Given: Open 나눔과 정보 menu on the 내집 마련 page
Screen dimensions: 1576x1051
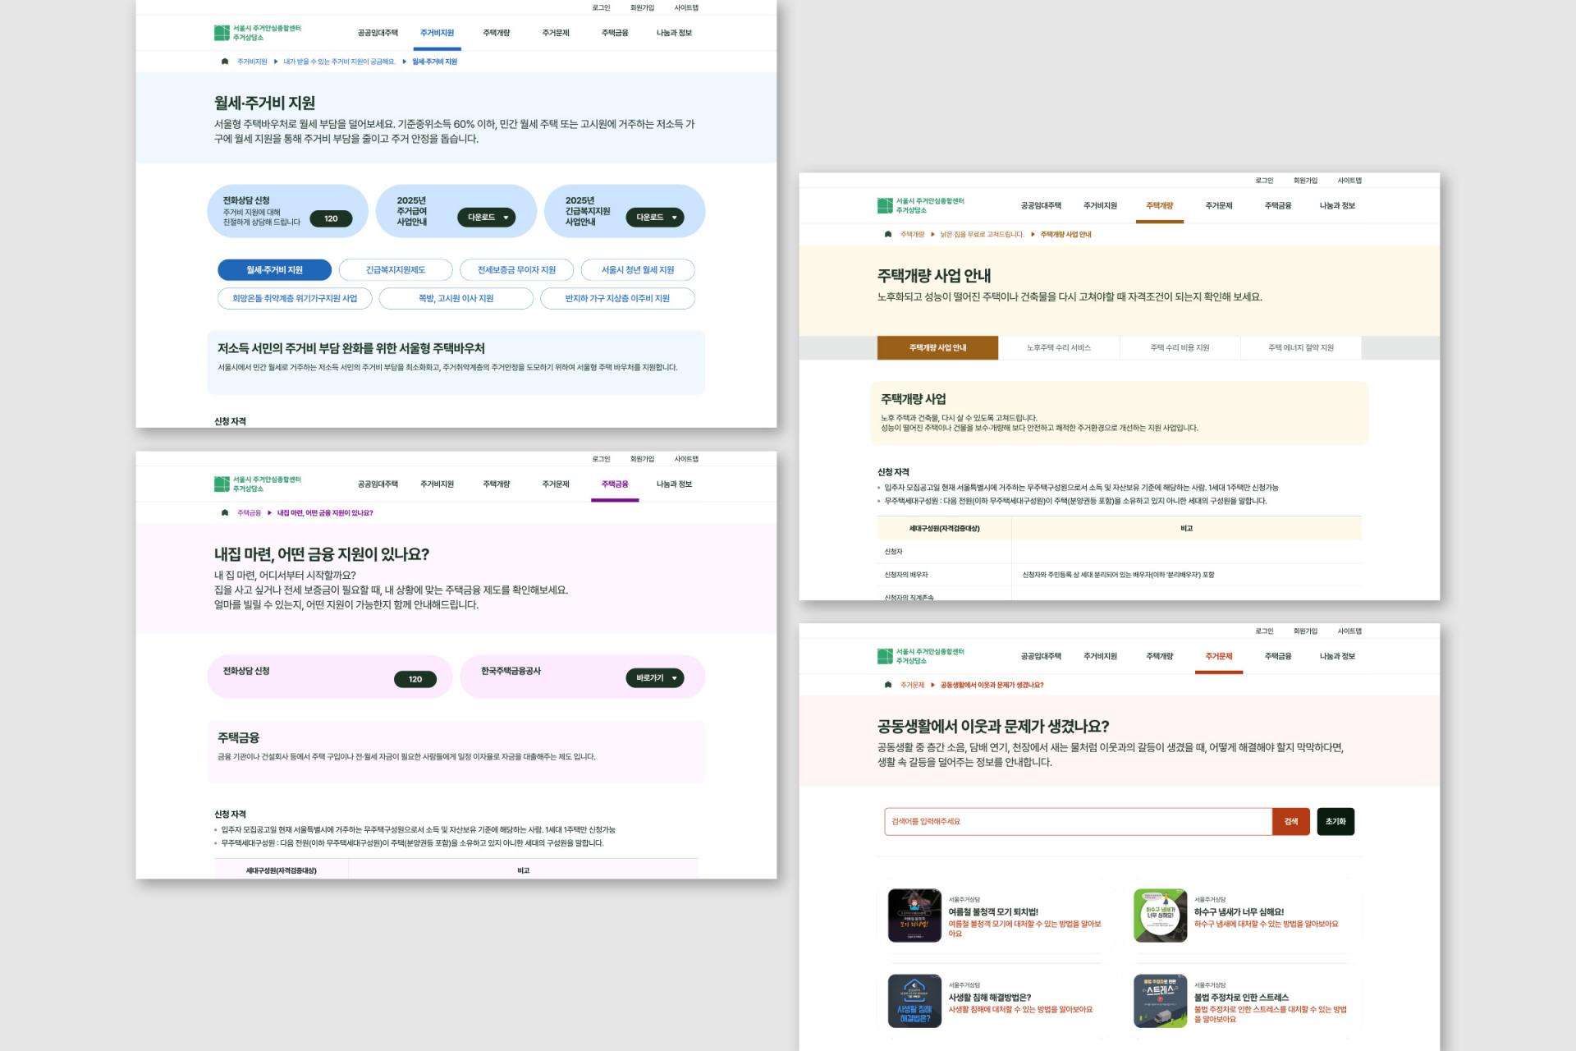Looking at the screenshot, I should [x=674, y=484].
